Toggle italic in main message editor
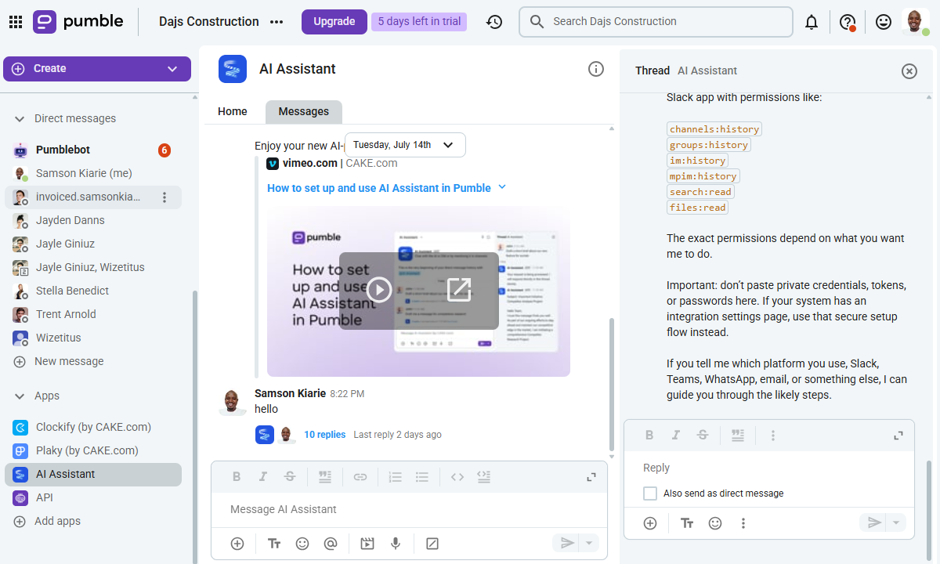Screen dimensions: 940x564 tap(263, 476)
